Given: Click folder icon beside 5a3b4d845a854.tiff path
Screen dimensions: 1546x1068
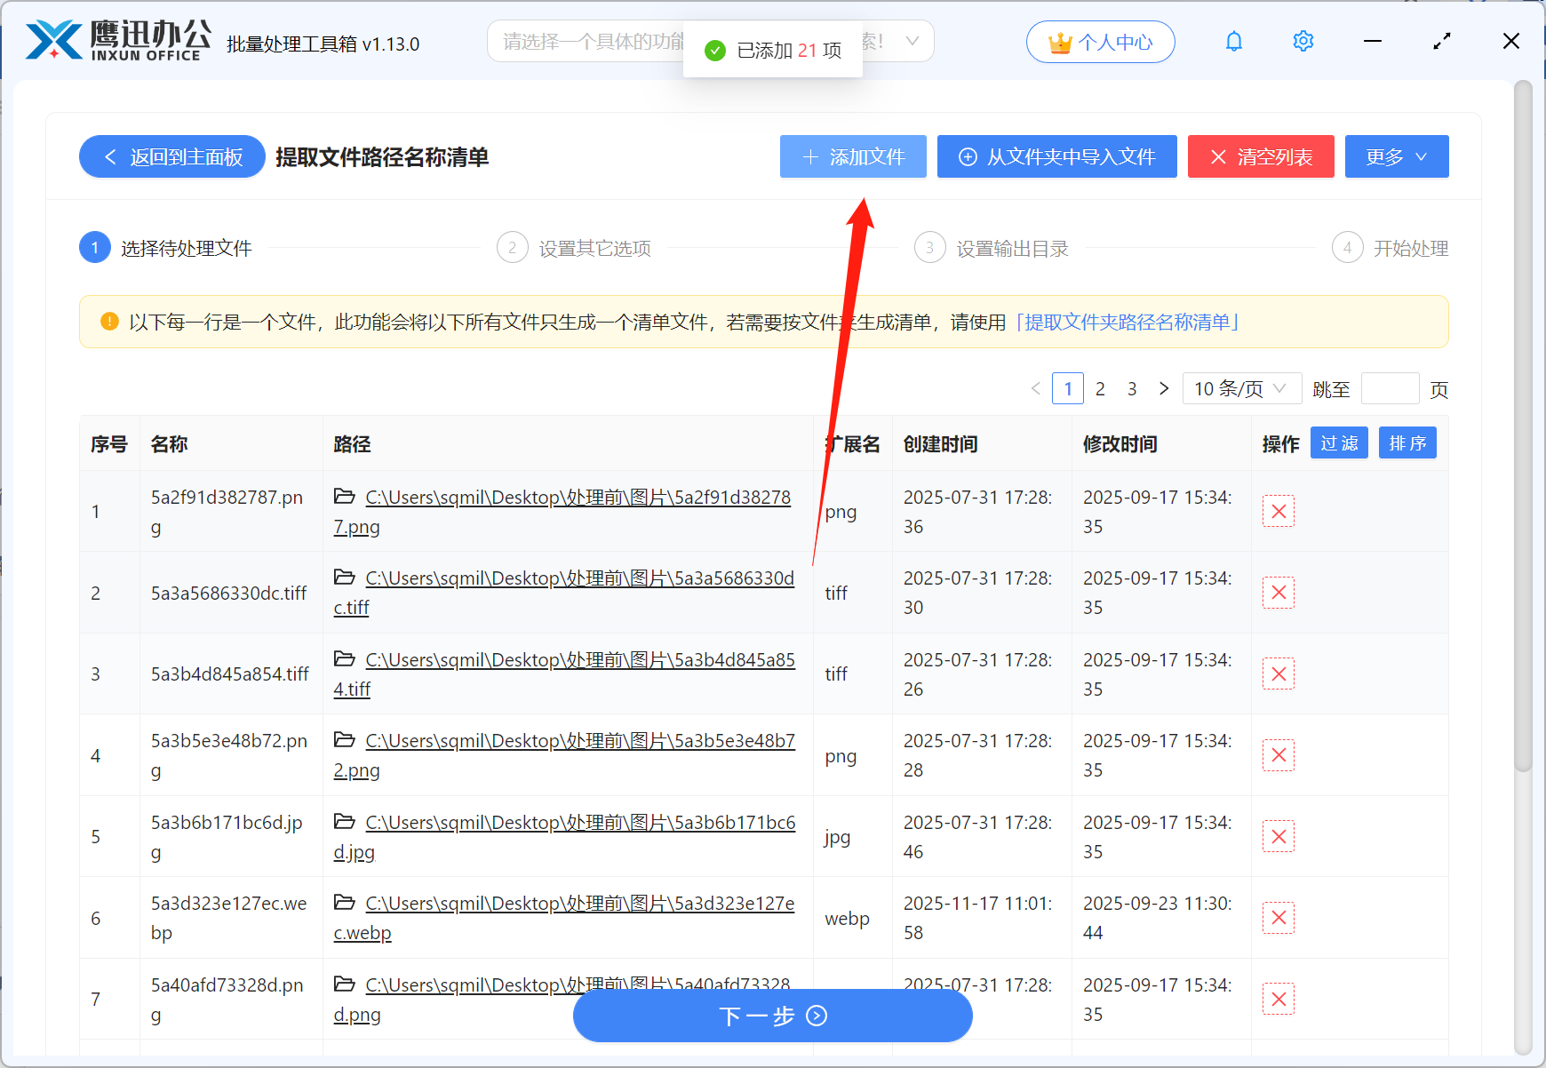Looking at the screenshot, I should [345, 658].
